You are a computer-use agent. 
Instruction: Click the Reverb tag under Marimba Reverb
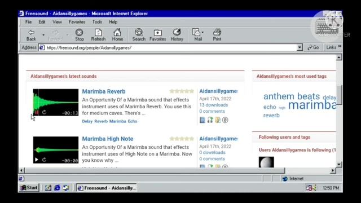tap(101, 121)
